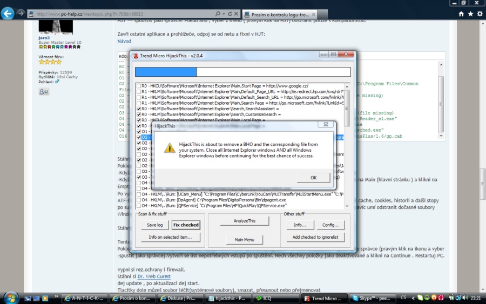Open Skype taskbar window
486x304 pixels.
372,298
